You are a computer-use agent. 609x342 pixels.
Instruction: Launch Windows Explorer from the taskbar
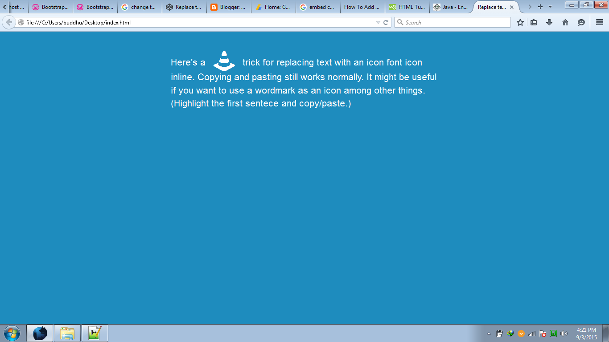pyautogui.click(x=67, y=333)
